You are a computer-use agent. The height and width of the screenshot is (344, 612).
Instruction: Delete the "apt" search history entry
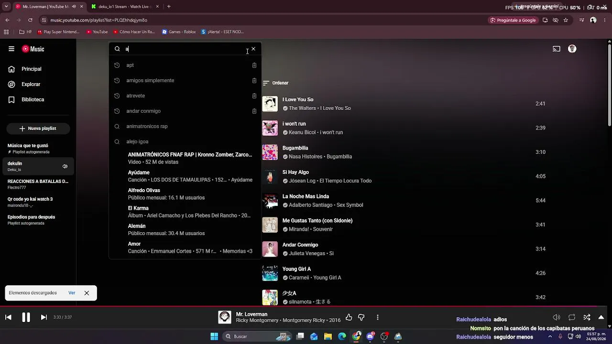tap(254, 65)
